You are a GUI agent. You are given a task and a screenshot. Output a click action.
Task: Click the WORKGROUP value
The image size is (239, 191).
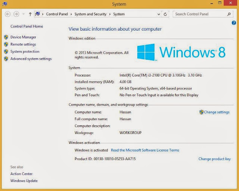pos(130,133)
